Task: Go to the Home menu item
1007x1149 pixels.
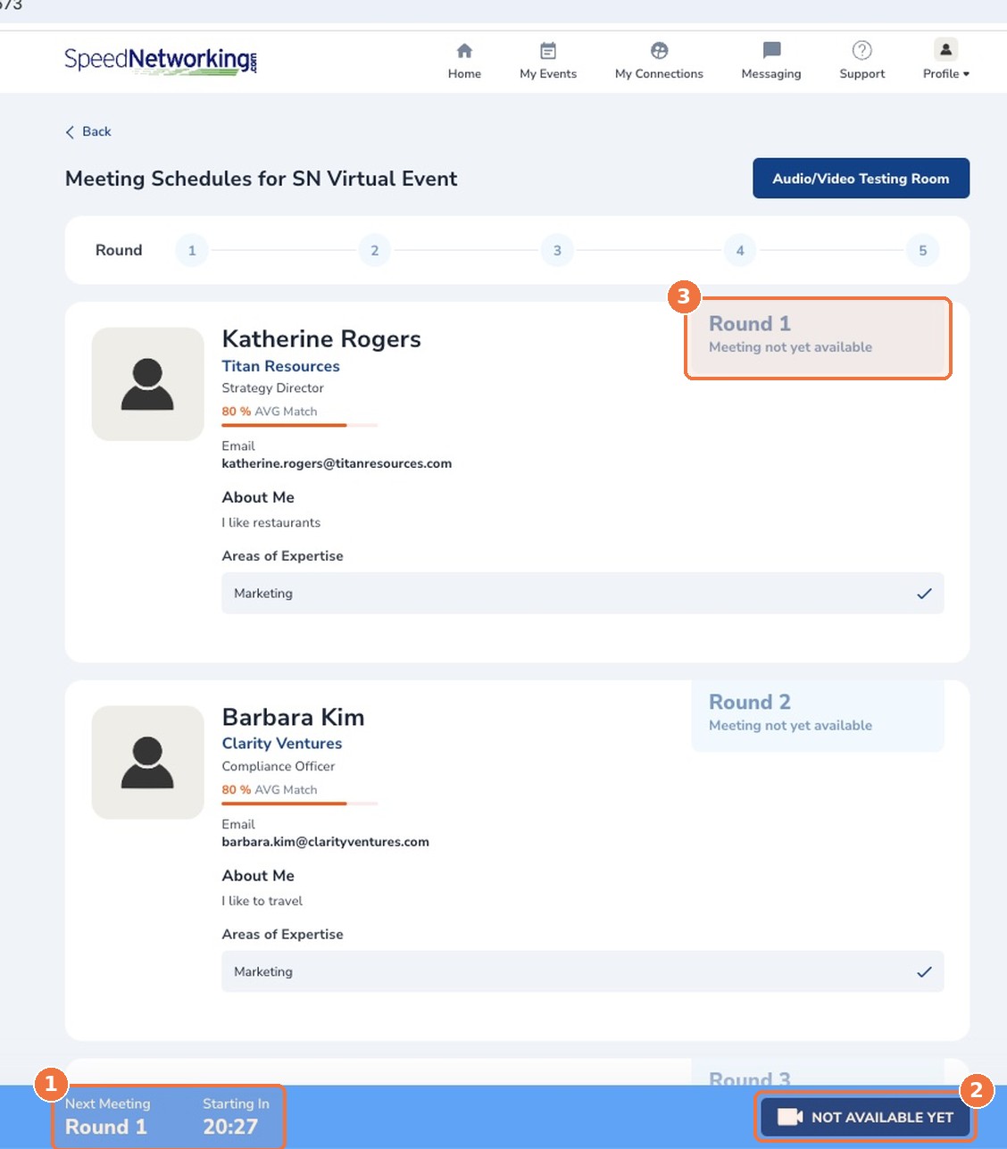Action: point(464,61)
